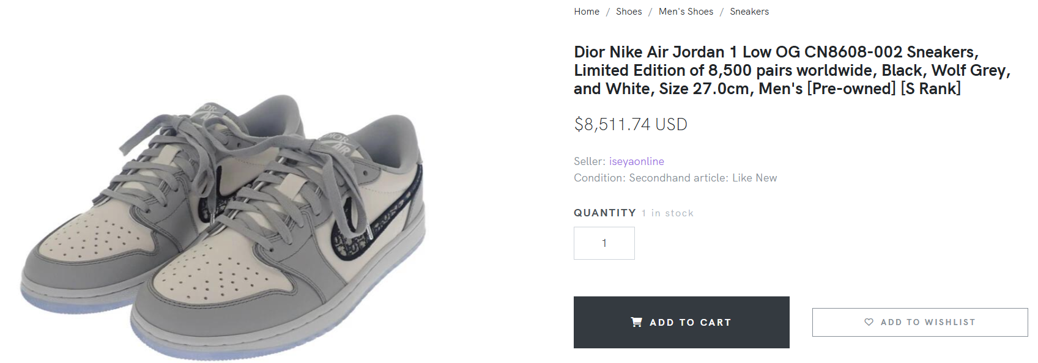Open seller iseyaonline's page
This screenshot has height=363, width=1038.
coord(636,161)
